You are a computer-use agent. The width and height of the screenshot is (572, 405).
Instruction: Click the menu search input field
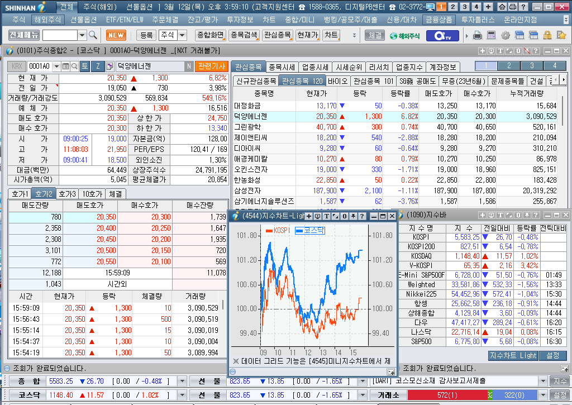tap(60, 35)
